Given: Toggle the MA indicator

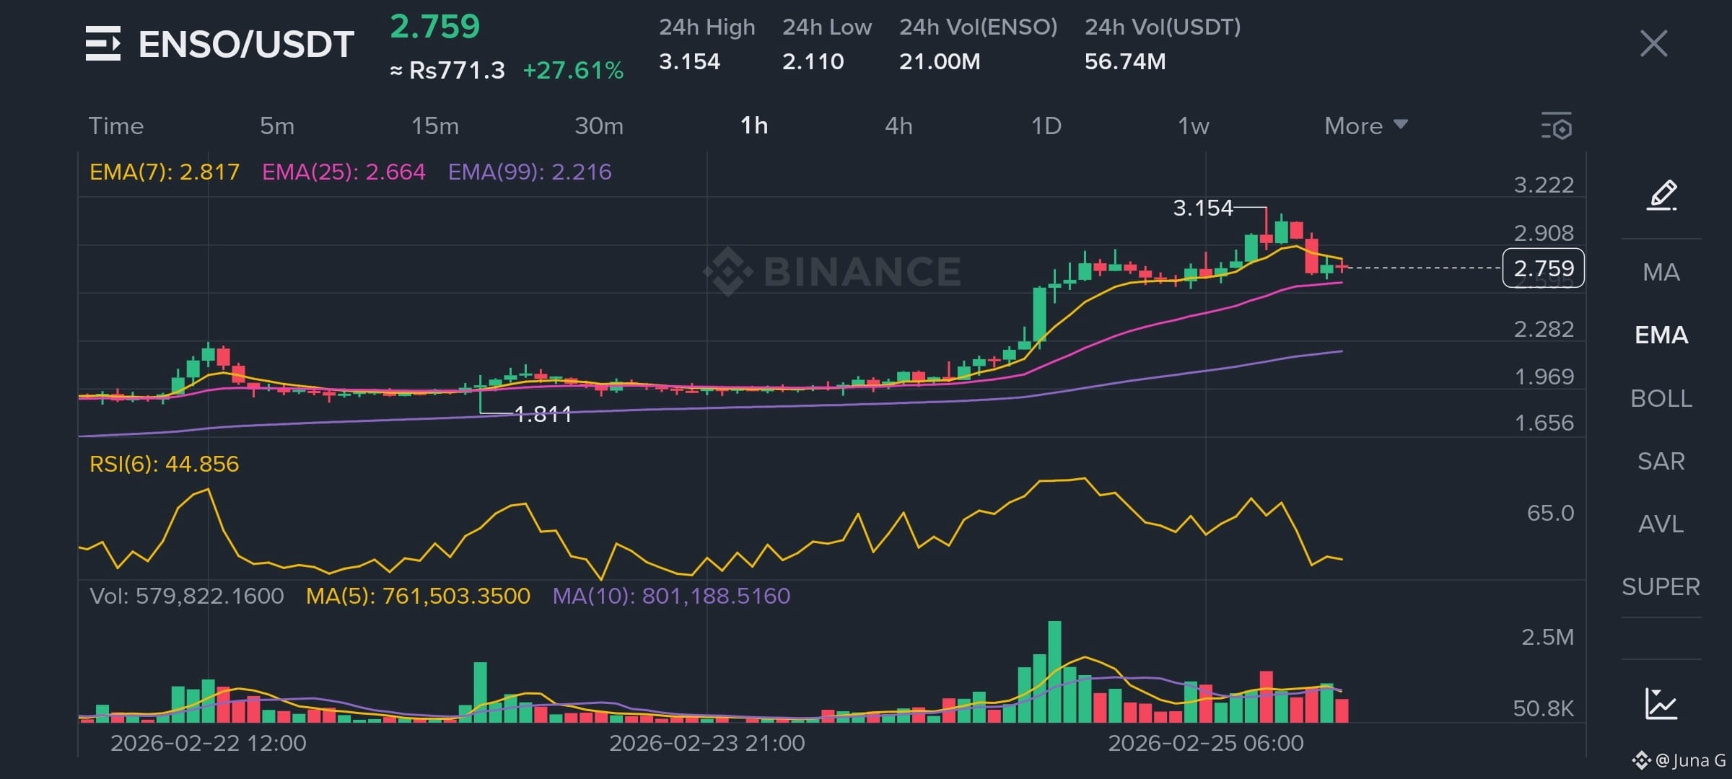Looking at the screenshot, I should click(x=1661, y=273).
